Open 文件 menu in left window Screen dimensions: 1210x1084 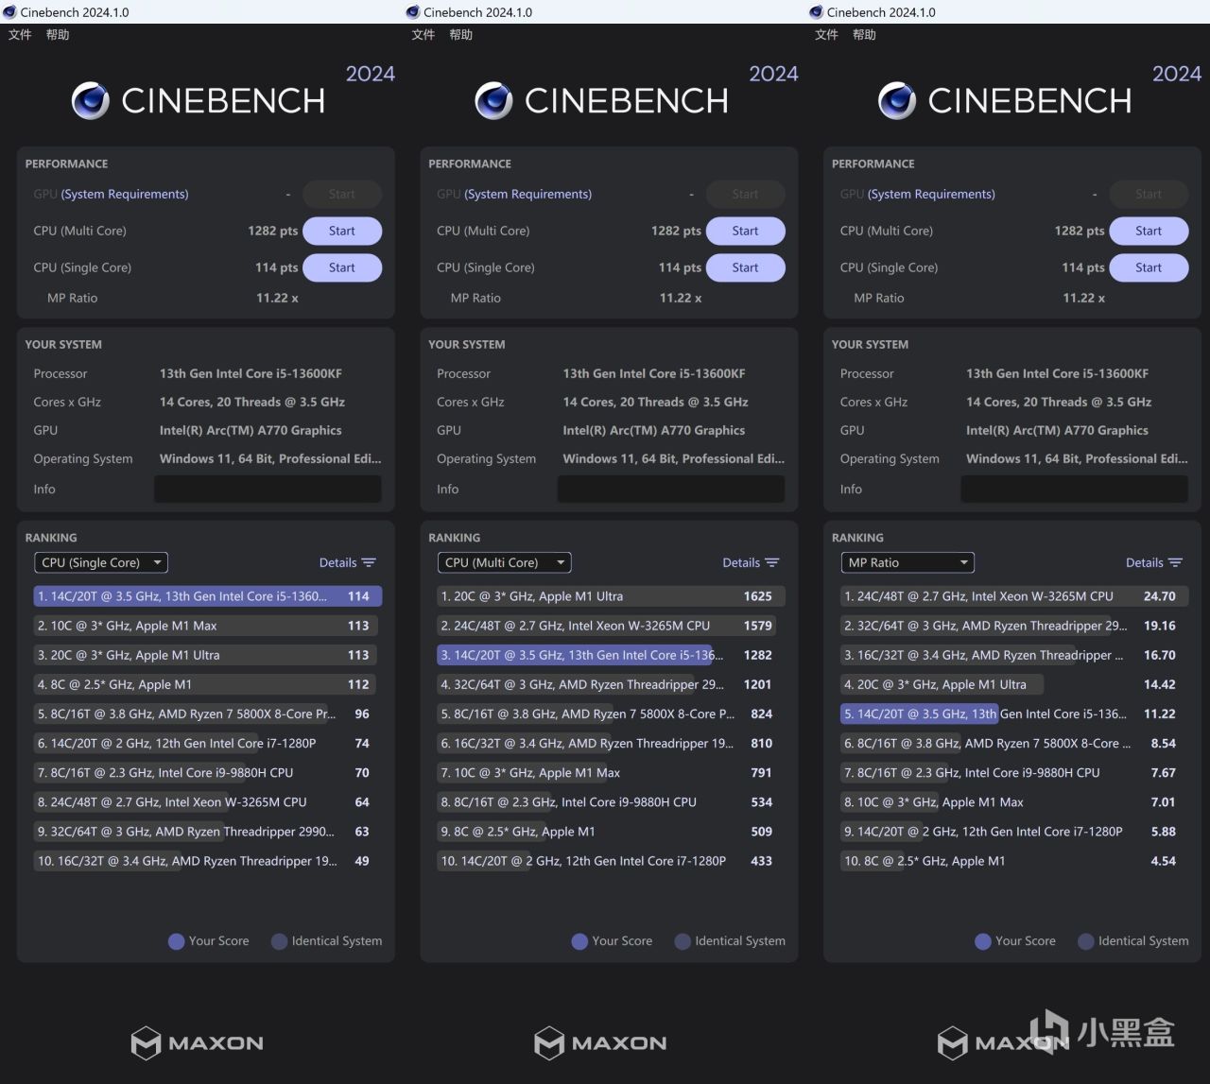20,35
